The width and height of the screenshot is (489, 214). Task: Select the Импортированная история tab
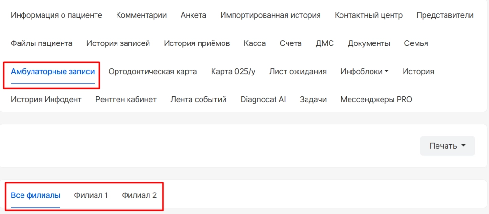(270, 15)
